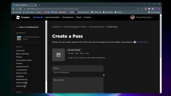Close the Passes / Create Pass tab

[36, 5]
